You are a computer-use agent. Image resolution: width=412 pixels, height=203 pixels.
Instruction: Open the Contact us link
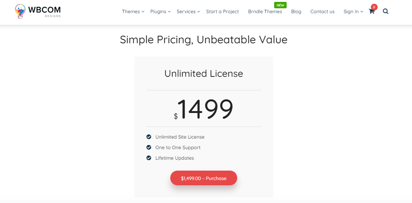tap(323, 12)
